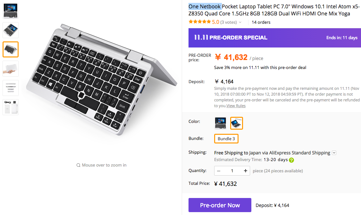This screenshot has width=361, height=215.
Task: Increase quantity using the plus control
Action: click(x=245, y=170)
